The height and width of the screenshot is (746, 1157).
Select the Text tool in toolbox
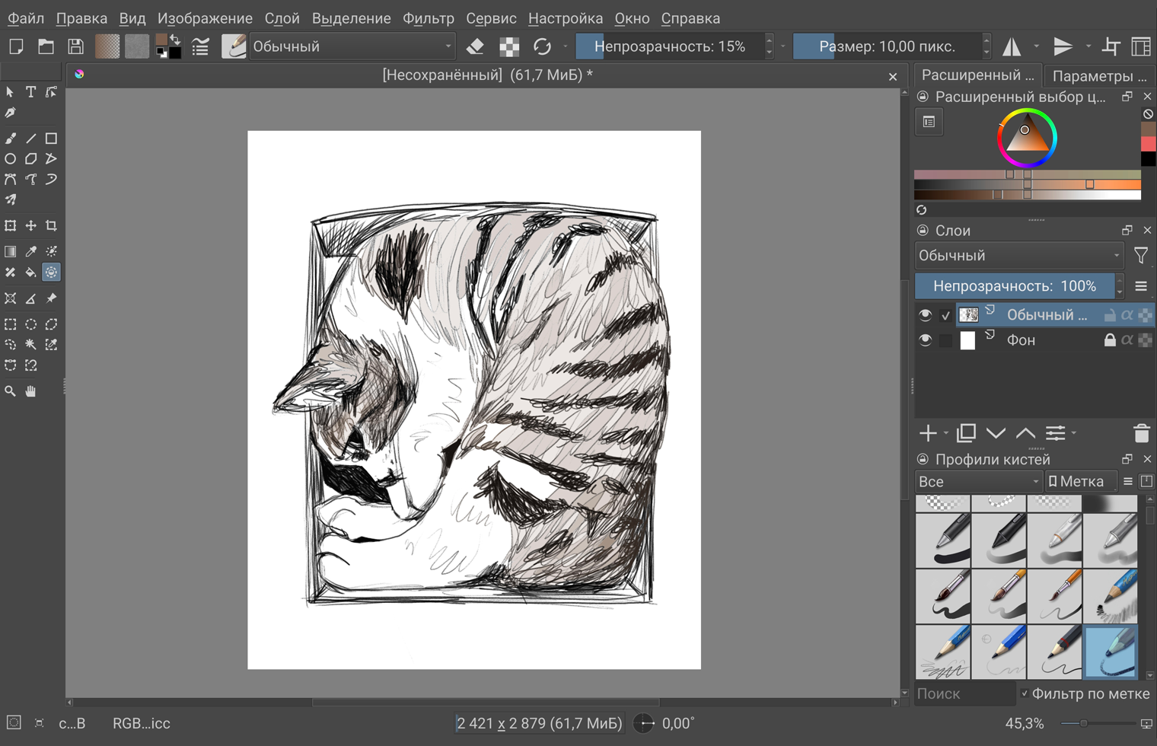pos(30,92)
